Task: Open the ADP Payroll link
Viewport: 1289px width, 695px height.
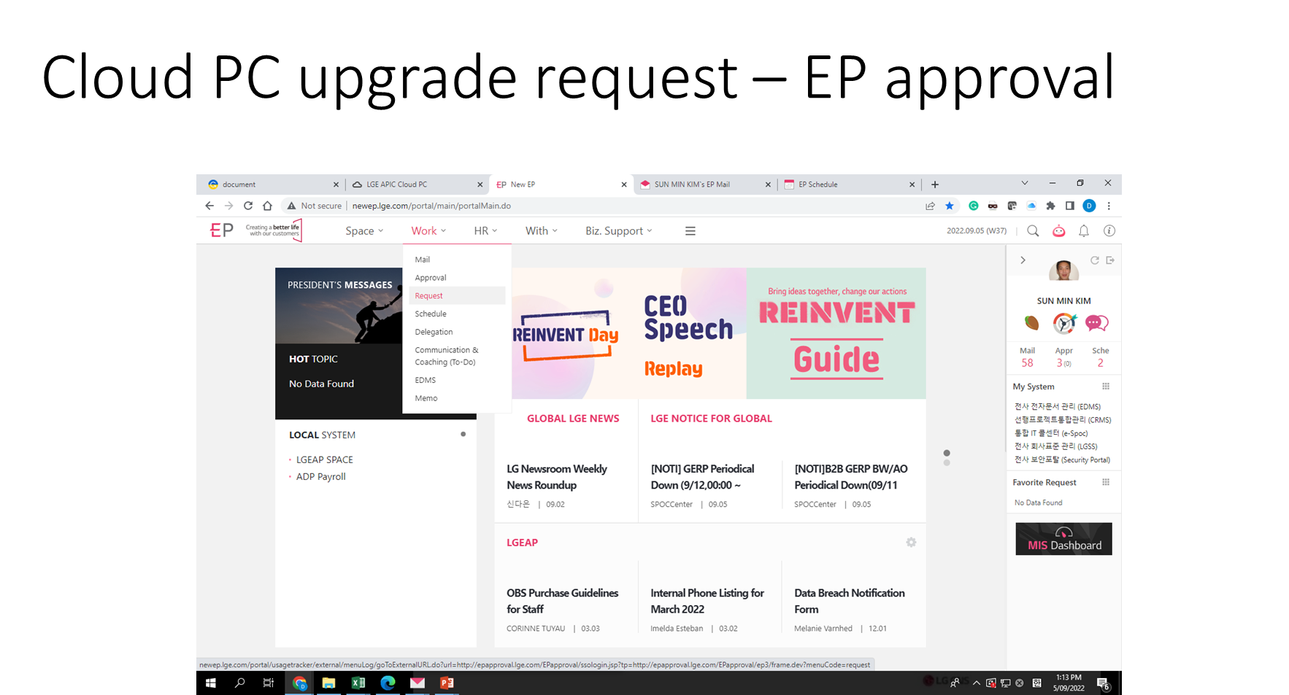Action: point(320,477)
